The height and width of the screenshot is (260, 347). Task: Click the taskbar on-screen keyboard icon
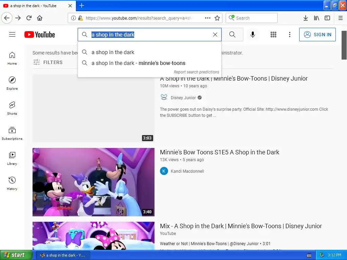309,255
